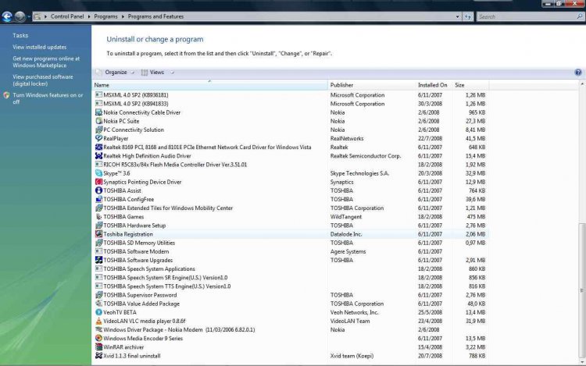
Task: Click Skype Technologies S.A. publisher cell
Action: click(x=359, y=173)
